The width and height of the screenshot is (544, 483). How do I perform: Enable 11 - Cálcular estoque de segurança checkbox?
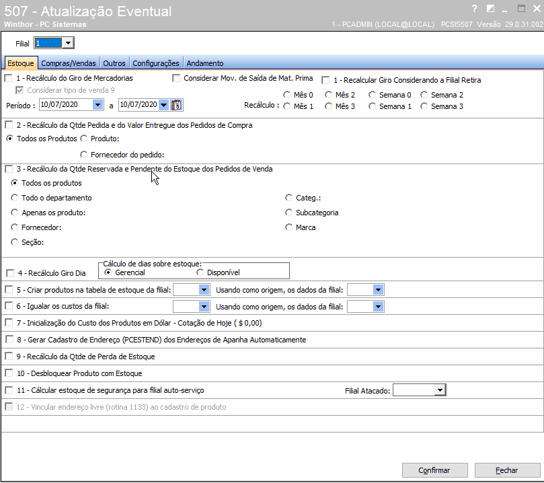pyautogui.click(x=9, y=390)
